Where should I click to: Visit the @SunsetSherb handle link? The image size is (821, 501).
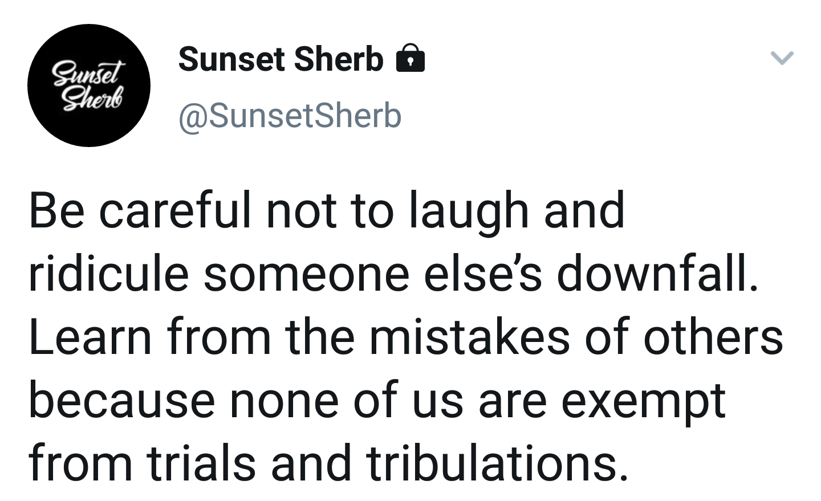[290, 116]
